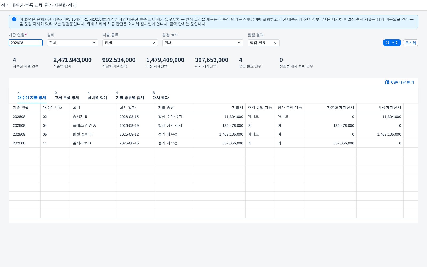This screenshot has height=267, width=427.
Task: Click the 지출액 column header
Action: (x=220, y=108)
